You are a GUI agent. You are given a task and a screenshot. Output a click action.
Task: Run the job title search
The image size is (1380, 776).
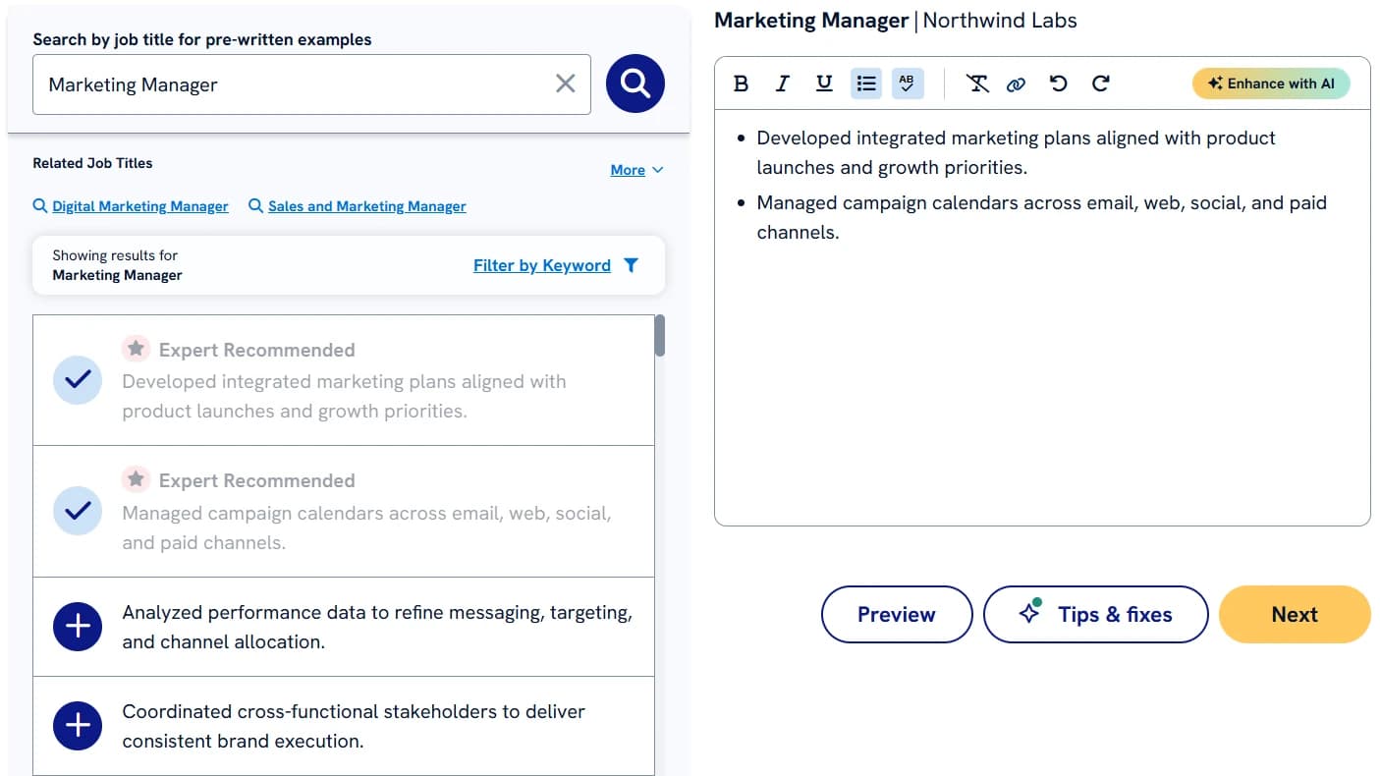click(x=635, y=83)
